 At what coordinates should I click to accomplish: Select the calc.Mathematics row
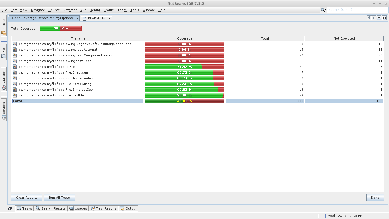click(197, 78)
